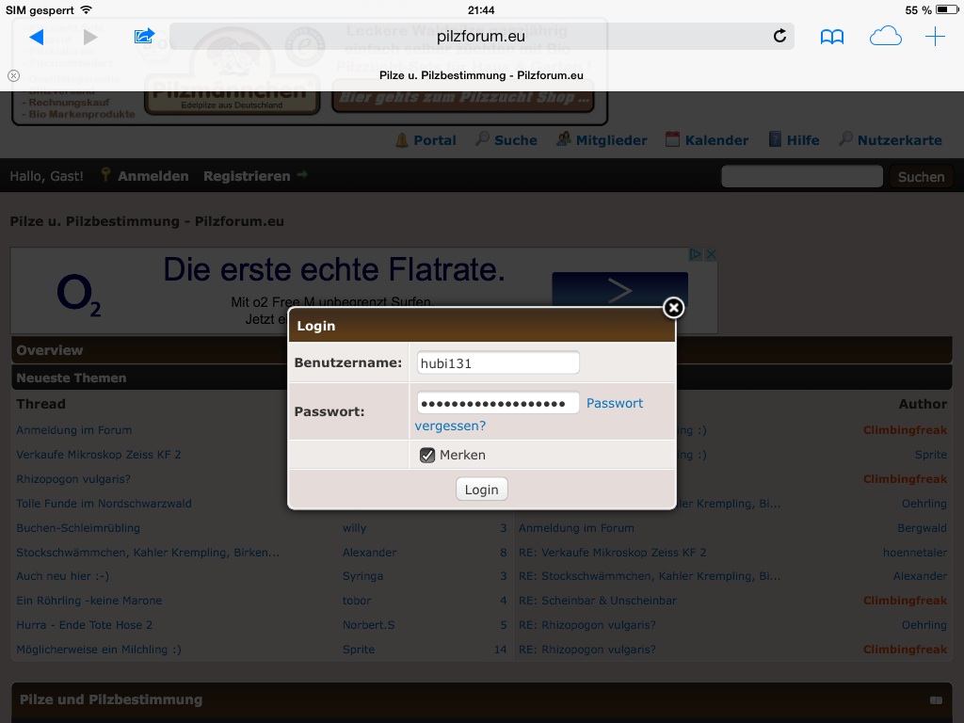Focus the Passwort input field
This screenshot has height=723, width=964.
pos(498,404)
